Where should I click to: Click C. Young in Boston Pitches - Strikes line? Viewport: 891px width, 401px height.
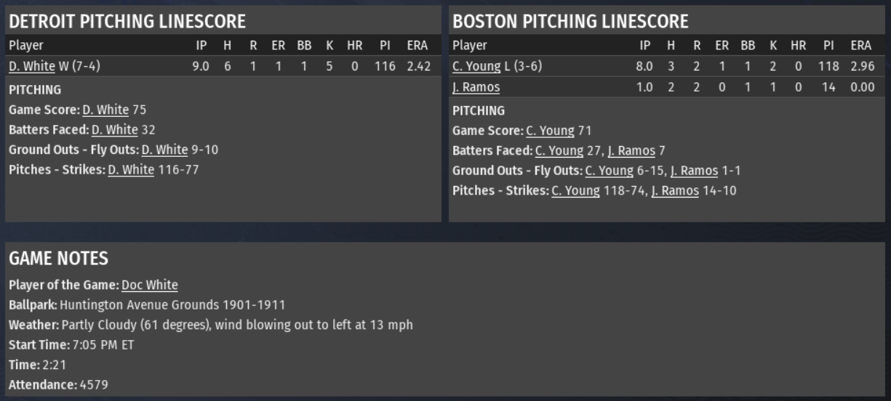pyautogui.click(x=575, y=191)
